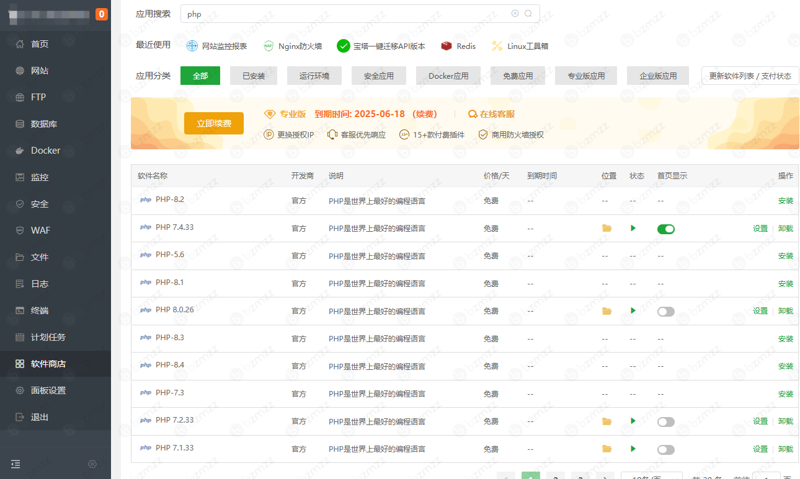Collapse the sidebar using bottom-left icon
The image size is (800, 479).
tap(16, 464)
